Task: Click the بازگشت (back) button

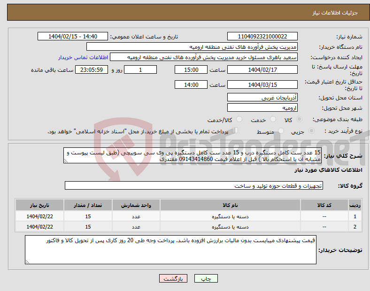Action: pyautogui.click(x=173, y=278)
